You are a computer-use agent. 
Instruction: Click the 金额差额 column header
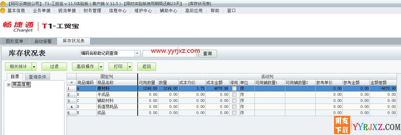(x=383, y=83)
